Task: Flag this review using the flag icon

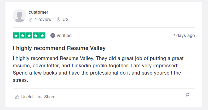Action: click(x=188, y=95)
